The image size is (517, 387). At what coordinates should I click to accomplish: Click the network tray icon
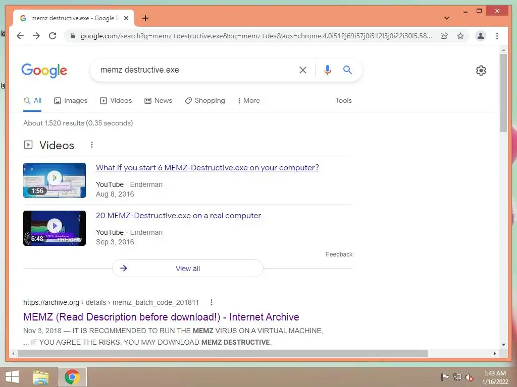click(x=457, y=377)
